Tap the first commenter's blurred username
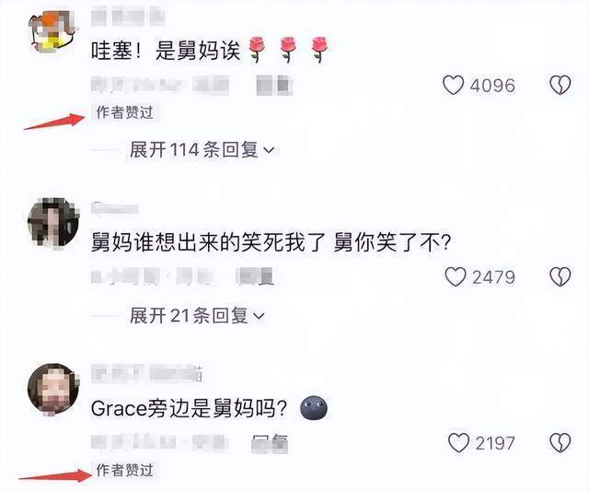Viewport: 589px width, 491px height. click(128, 18)
